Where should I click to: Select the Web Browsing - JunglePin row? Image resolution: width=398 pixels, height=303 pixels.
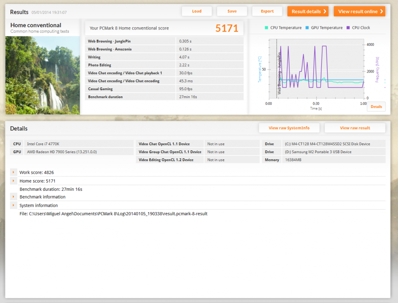tap(164, 41)
